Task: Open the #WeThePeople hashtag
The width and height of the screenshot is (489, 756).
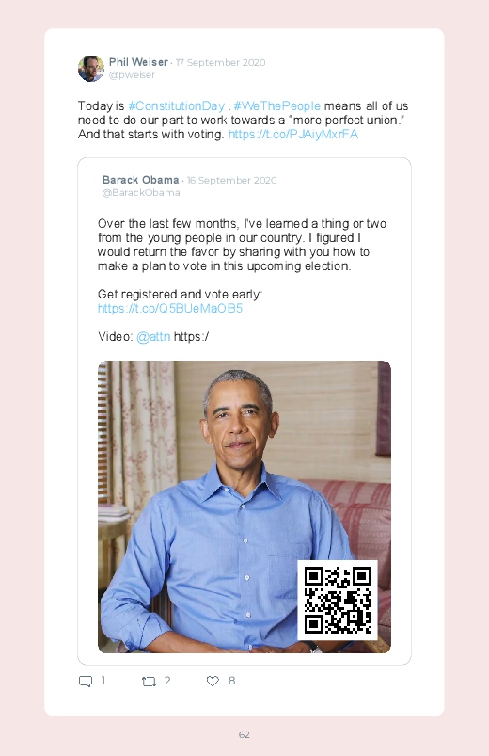Action: [277, 106]
